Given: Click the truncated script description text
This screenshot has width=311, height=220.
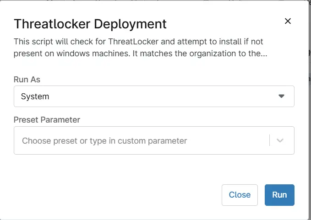Looking at the screenshot, I should [141, 48].
